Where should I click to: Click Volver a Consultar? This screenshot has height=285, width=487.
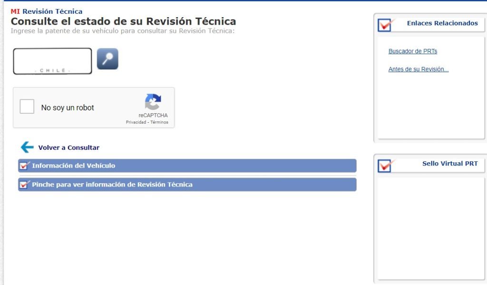tap(68, 147)
